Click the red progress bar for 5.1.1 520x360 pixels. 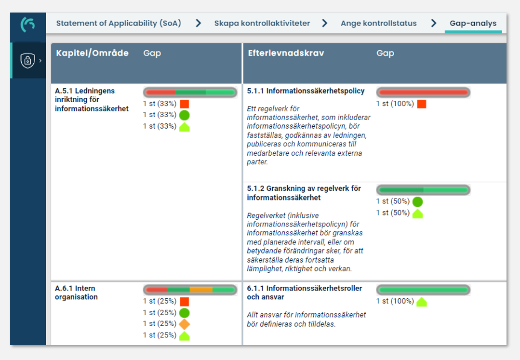423,92
